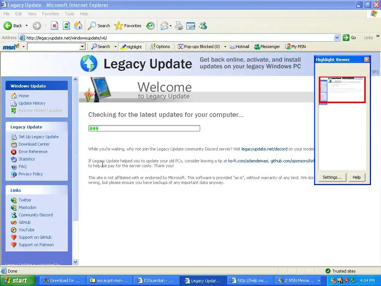Open the Favorites star panel
Screen dimensions: 381x286
pos(128,26)
